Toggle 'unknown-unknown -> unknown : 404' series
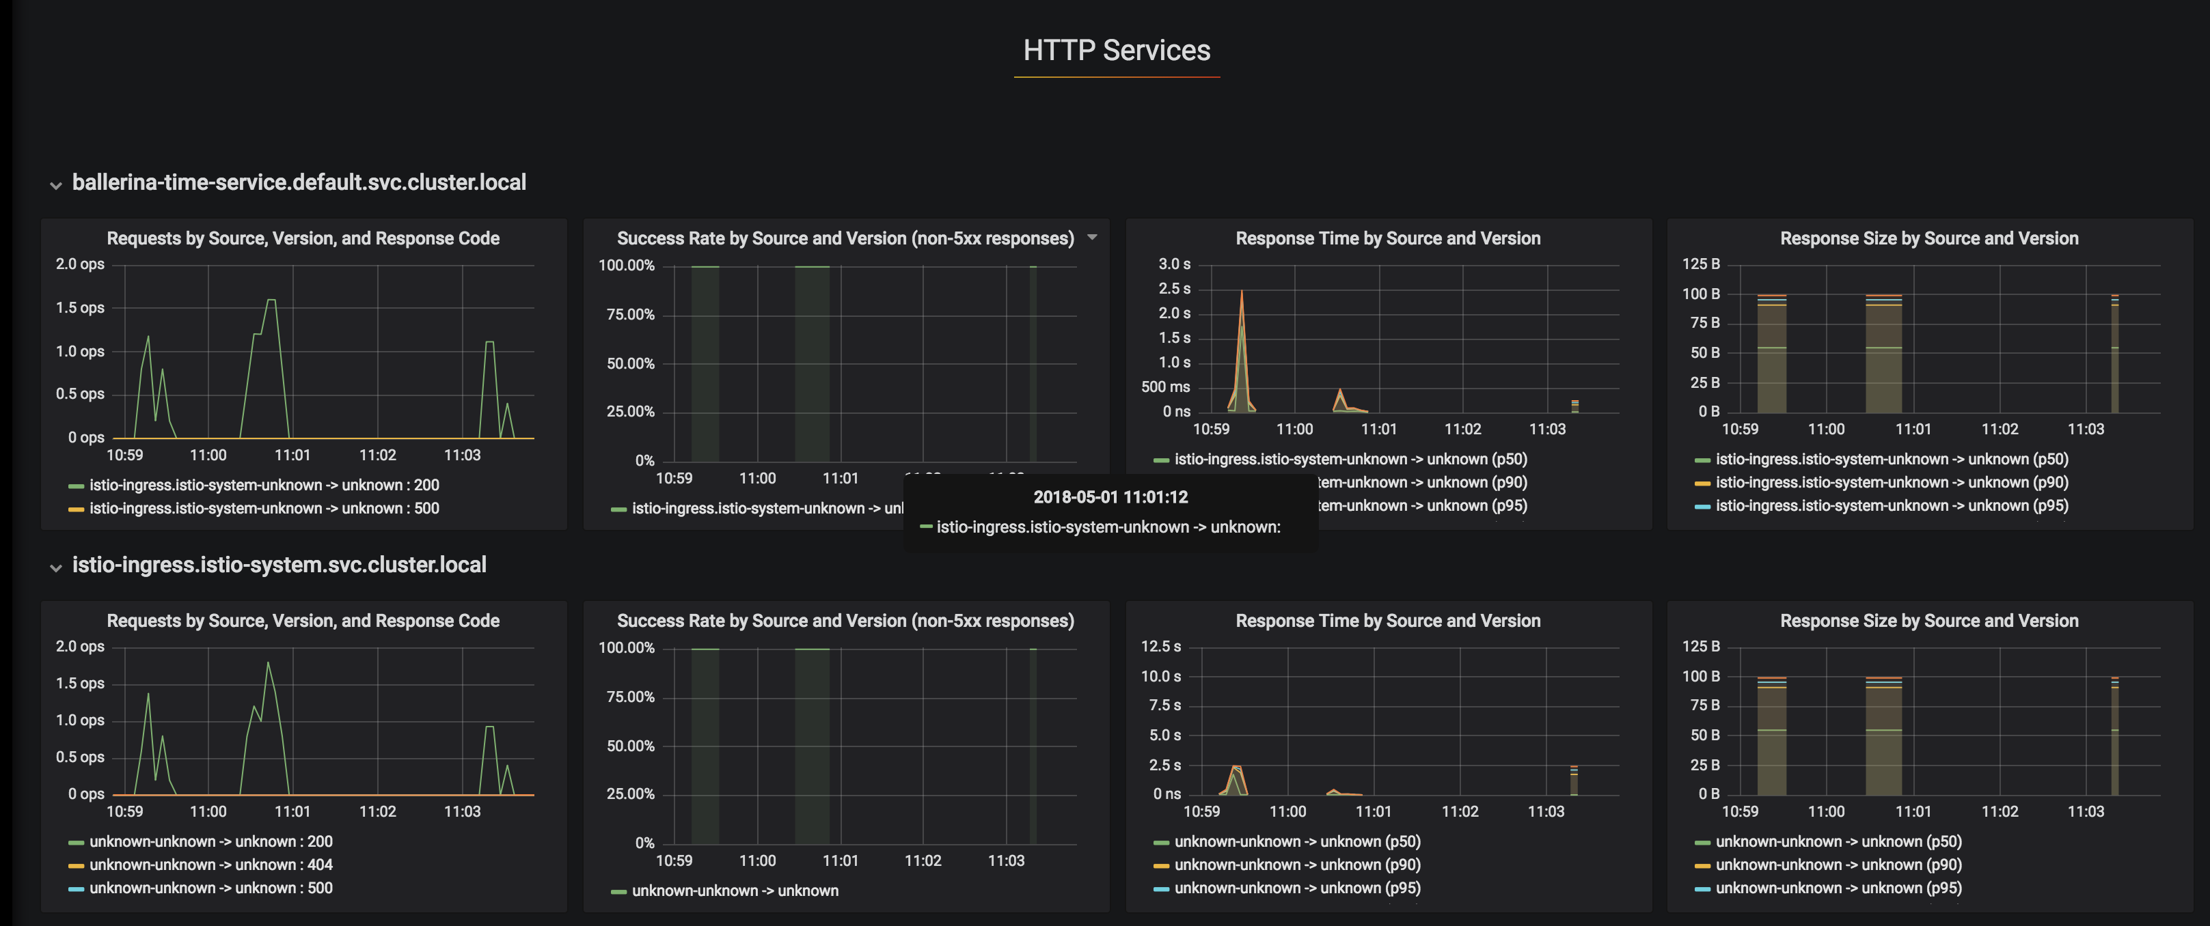 pyautogui.click(x=210, y=865)
